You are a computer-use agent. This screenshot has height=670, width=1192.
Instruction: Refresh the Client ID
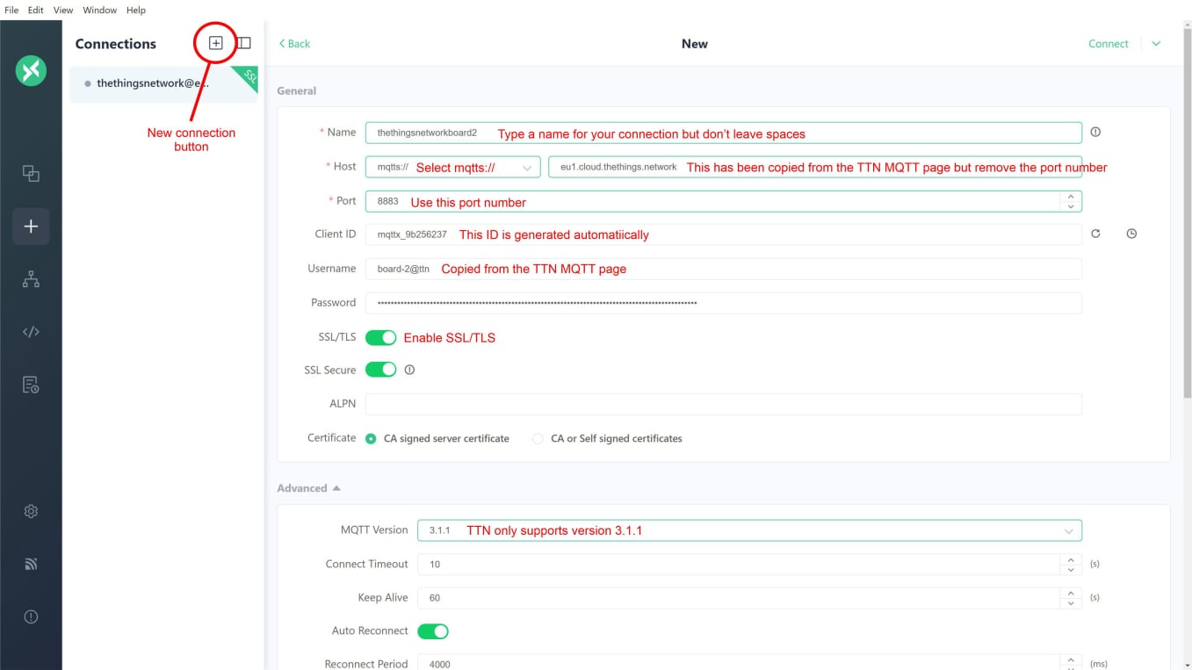tap(1095, 234)
